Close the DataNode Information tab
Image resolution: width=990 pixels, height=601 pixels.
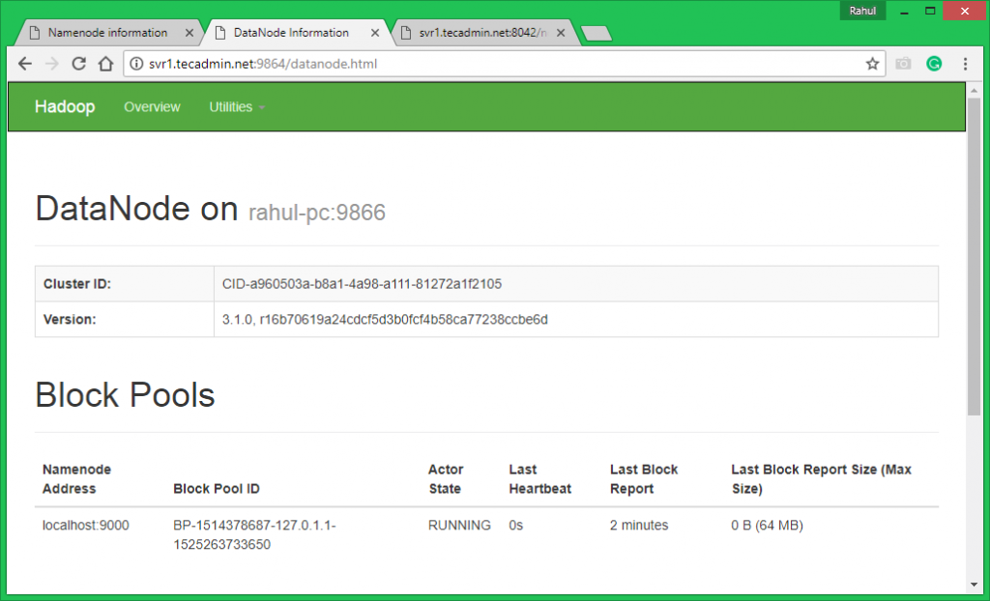click(375, 33)
